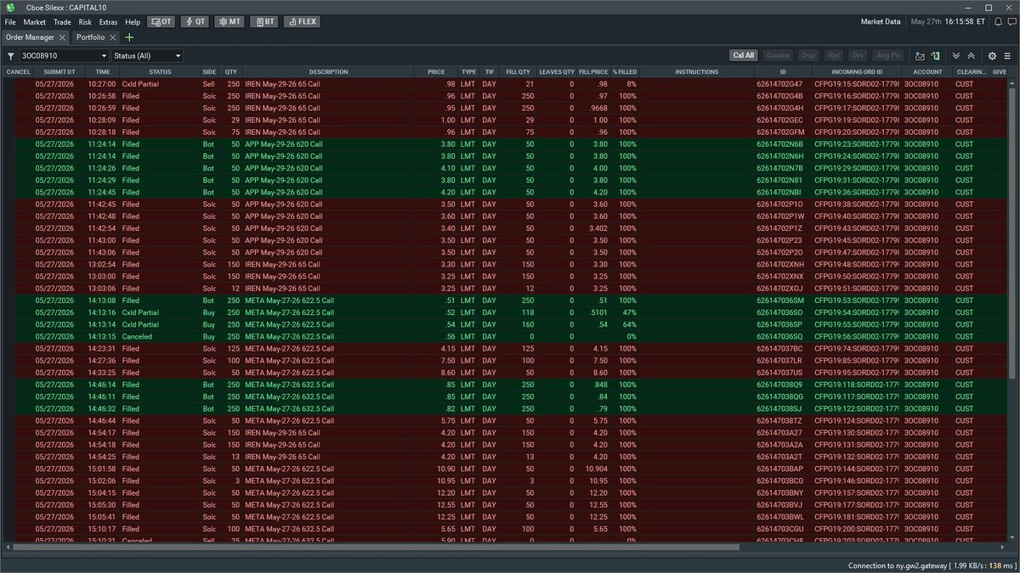Click the Avg Px button
This screenshot has height=573, width=1020.
click(x=887, y=55)
